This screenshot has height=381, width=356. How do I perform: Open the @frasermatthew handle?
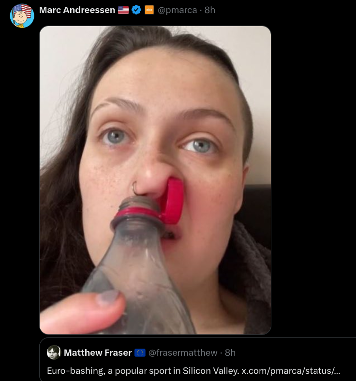(x=183, y=353)
